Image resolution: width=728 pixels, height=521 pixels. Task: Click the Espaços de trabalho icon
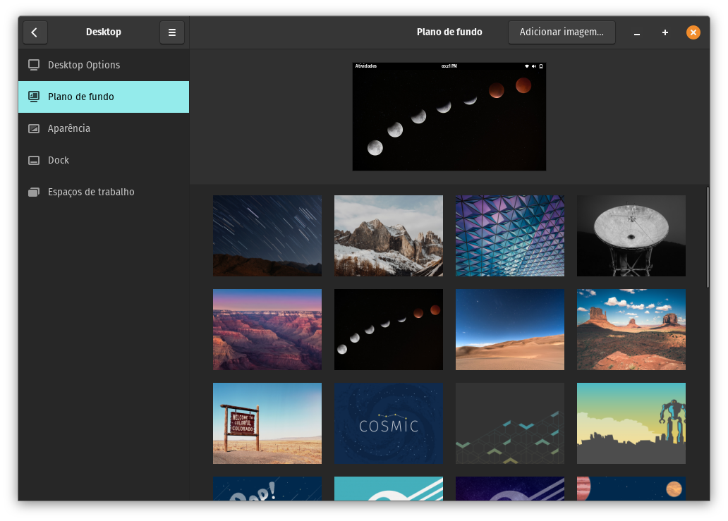click(34, 192)
